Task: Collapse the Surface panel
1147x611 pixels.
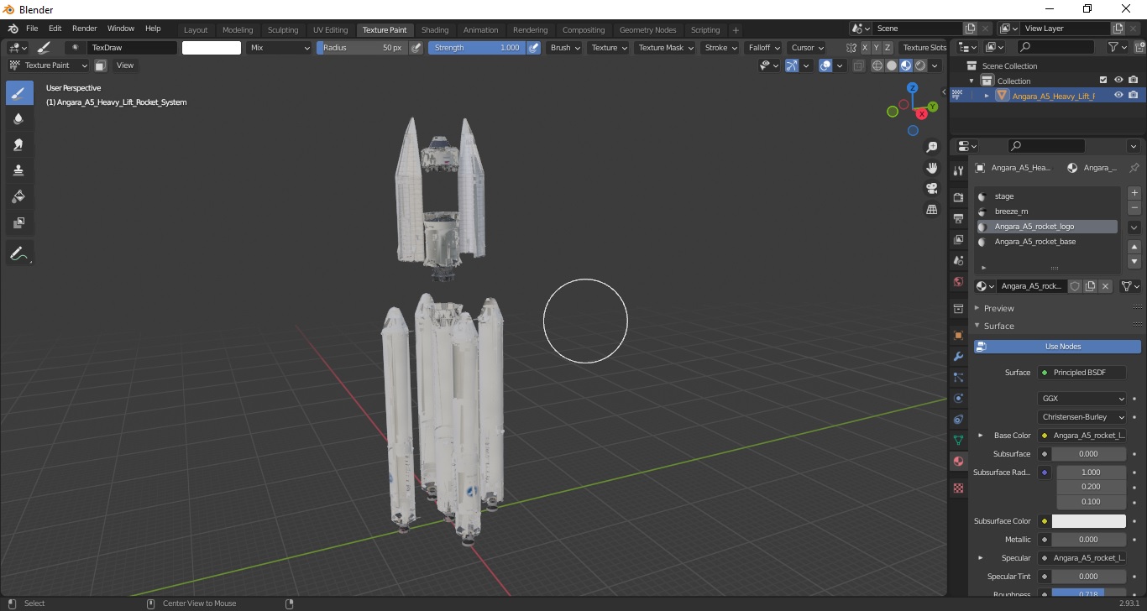Action: click(999, 326)
